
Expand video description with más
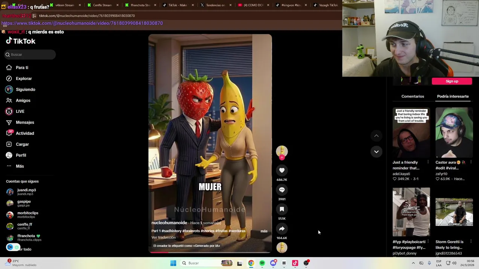(x=264, y=231)
